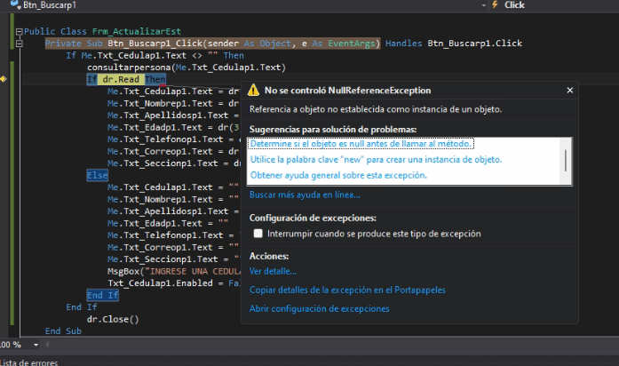The width and height of the screenshot is (619, 366).
Task: Click 'Abrir configuración de excepciones' link
Action: point(319,309)
